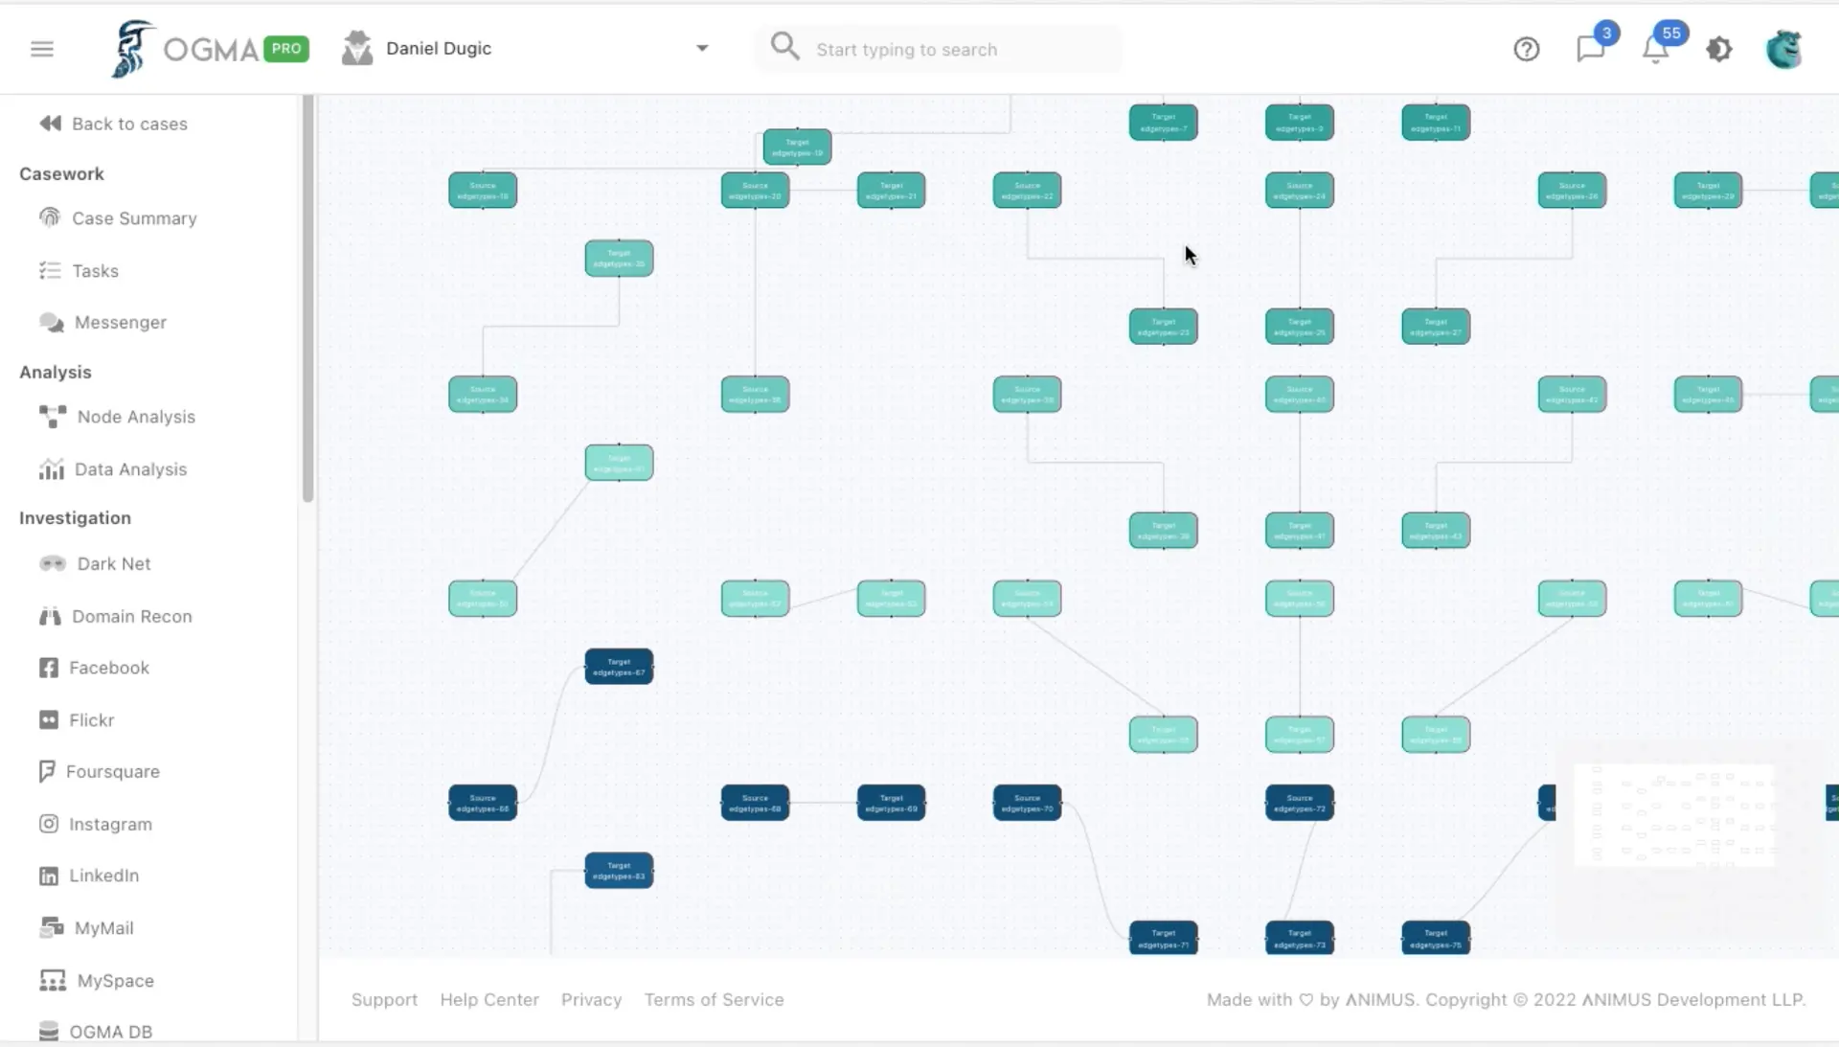Click the user avatar in top right
The image size is (1839, 1047).
[x=1783, y=49]
